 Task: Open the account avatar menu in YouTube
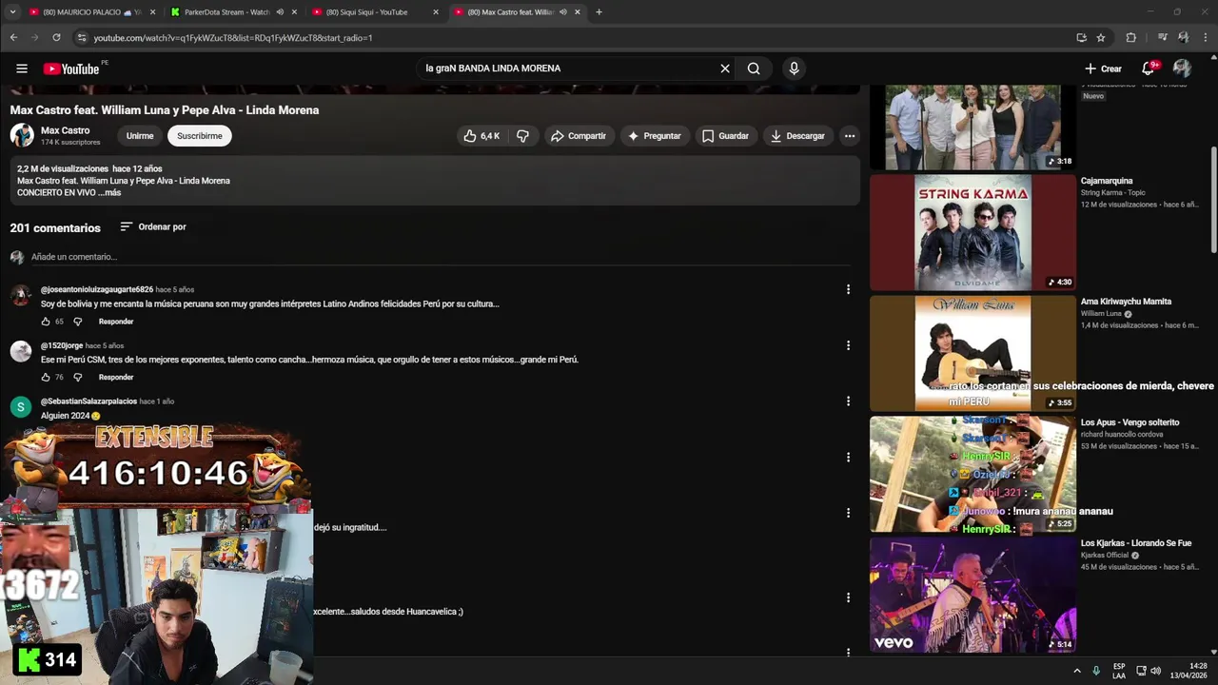tap(1182, 68)
